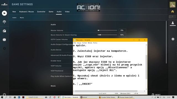Adjust the Master Volume slider
177x99 pixels.
point(107,30)
